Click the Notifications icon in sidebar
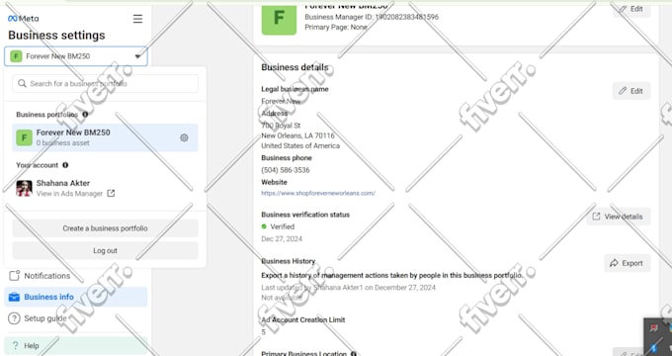Image resolution: width=672 pixels, height=356 pixels. pos(14,275)
